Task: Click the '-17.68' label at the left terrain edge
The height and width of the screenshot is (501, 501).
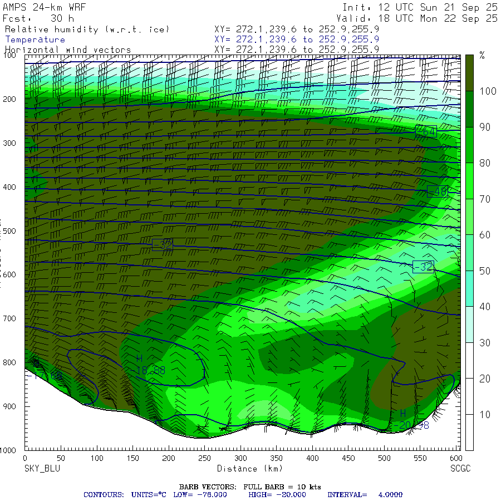Action: pyautogui.click(x=45, y=375)
